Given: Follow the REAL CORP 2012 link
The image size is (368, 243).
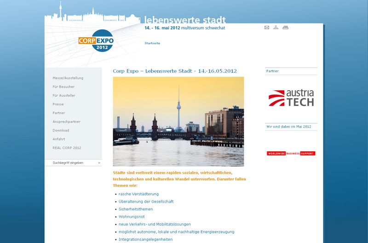Looking at the screenshot, I should pos(67,148).
